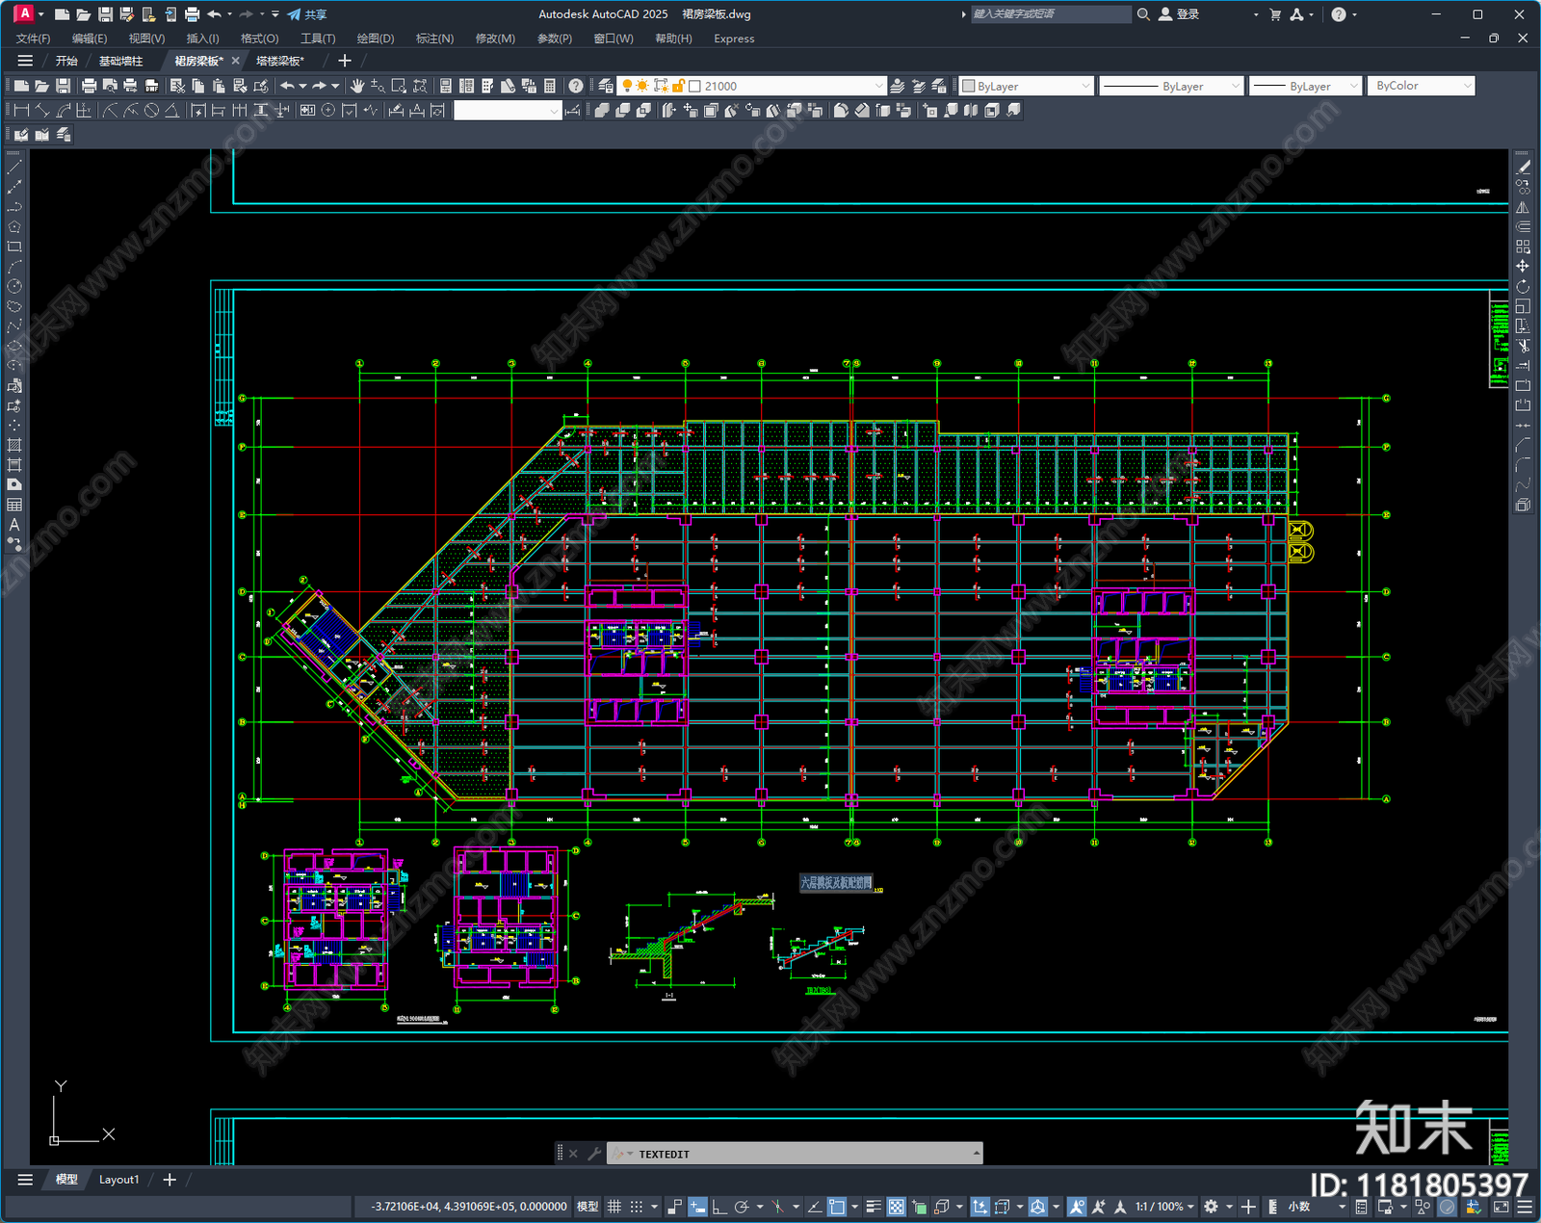Click the Help question mark toolbar icon
This screenshot has height=1223, width=1541.
coord(576,86)
